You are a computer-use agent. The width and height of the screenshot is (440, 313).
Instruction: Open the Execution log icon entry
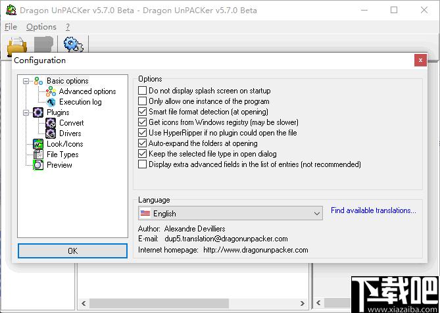(51, 102)
